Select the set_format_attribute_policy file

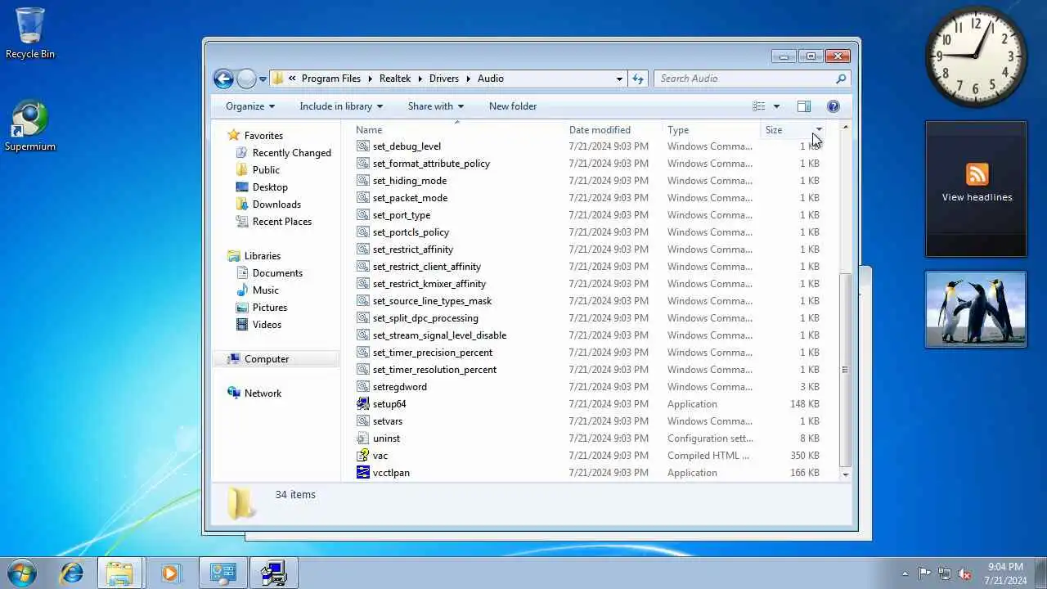[x=431, y=164]
